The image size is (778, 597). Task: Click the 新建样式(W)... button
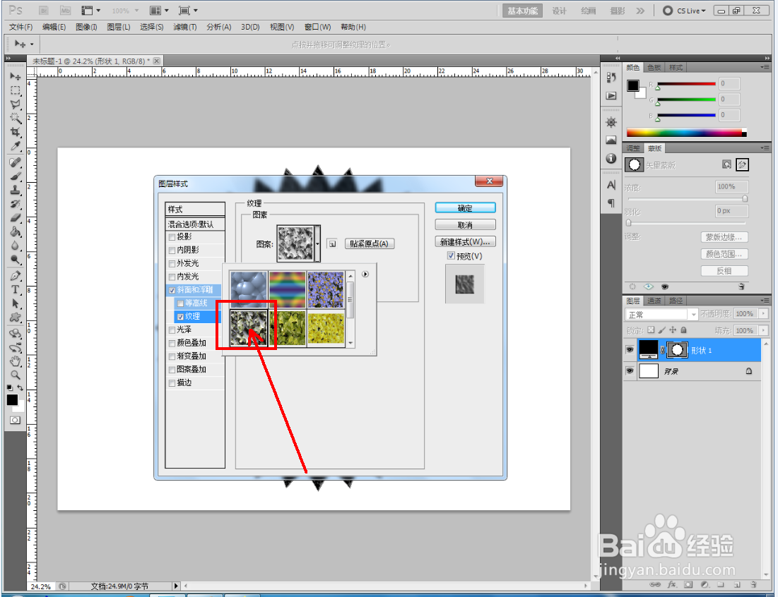tap(465, 242)
